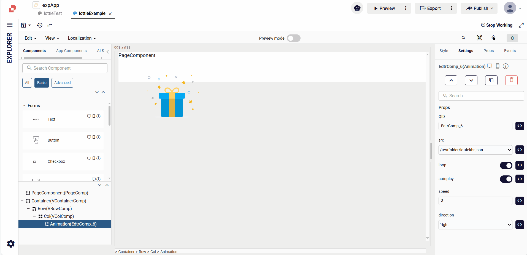Disable the loop toggle
Image resolution: width=527 pixels, height=255 pixels.
506,165
